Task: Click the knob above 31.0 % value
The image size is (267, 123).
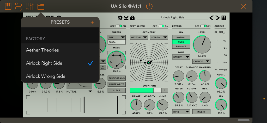Action: pyautogui.click(x=33, y=86)
